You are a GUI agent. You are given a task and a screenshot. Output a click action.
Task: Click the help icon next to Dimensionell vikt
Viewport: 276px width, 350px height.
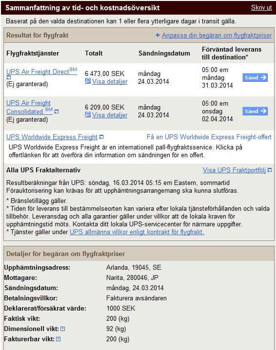point(63,329)
